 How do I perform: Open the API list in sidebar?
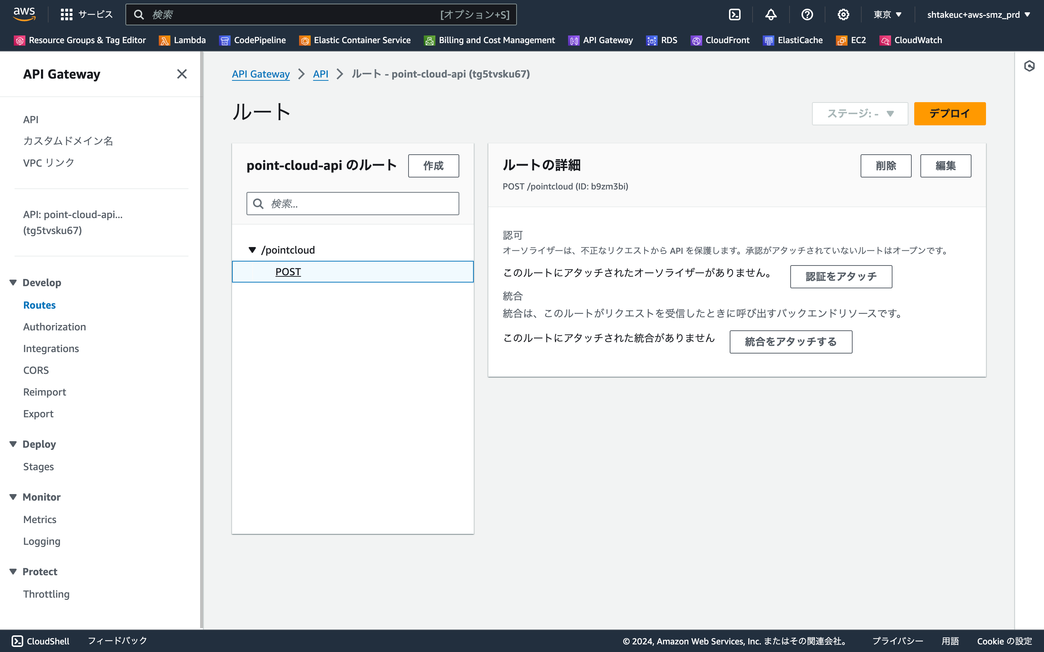point(30,120)
